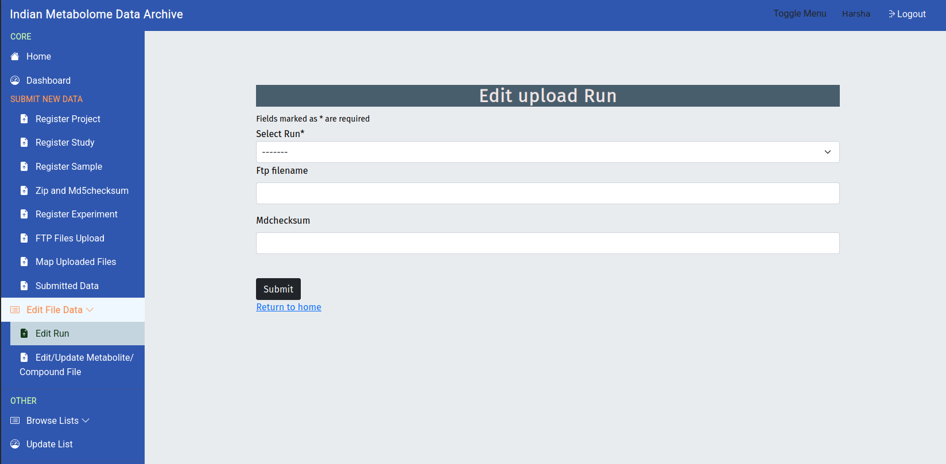
Task: Expand the Browse Lists chevron
Action: (86, 420)
